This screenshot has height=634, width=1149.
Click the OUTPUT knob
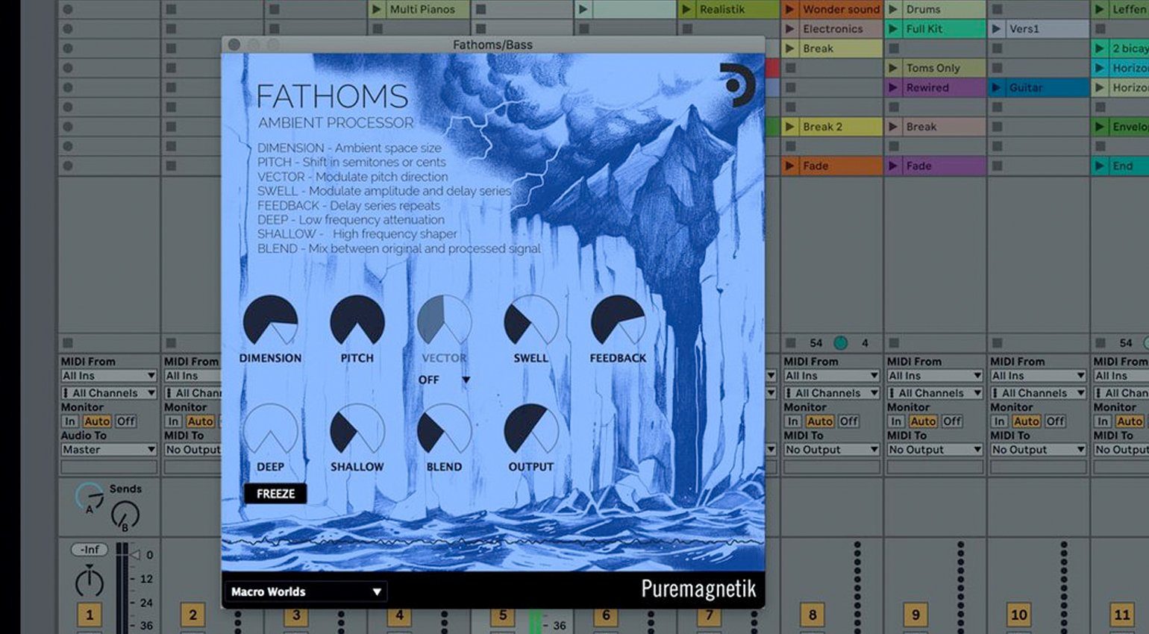531,430
